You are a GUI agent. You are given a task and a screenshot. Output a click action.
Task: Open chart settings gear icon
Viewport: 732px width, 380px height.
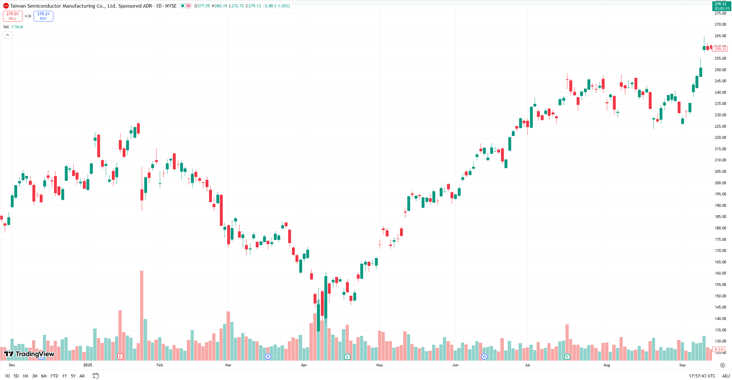click(722, 365)
